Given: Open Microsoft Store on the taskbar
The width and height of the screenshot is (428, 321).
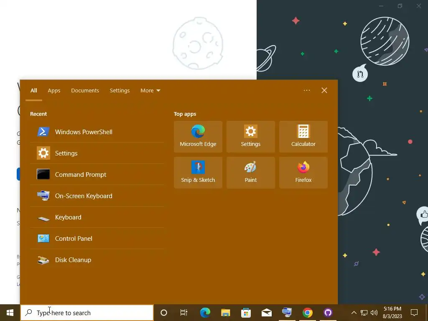Looking at the screenshot, I should tap(246, 313).
